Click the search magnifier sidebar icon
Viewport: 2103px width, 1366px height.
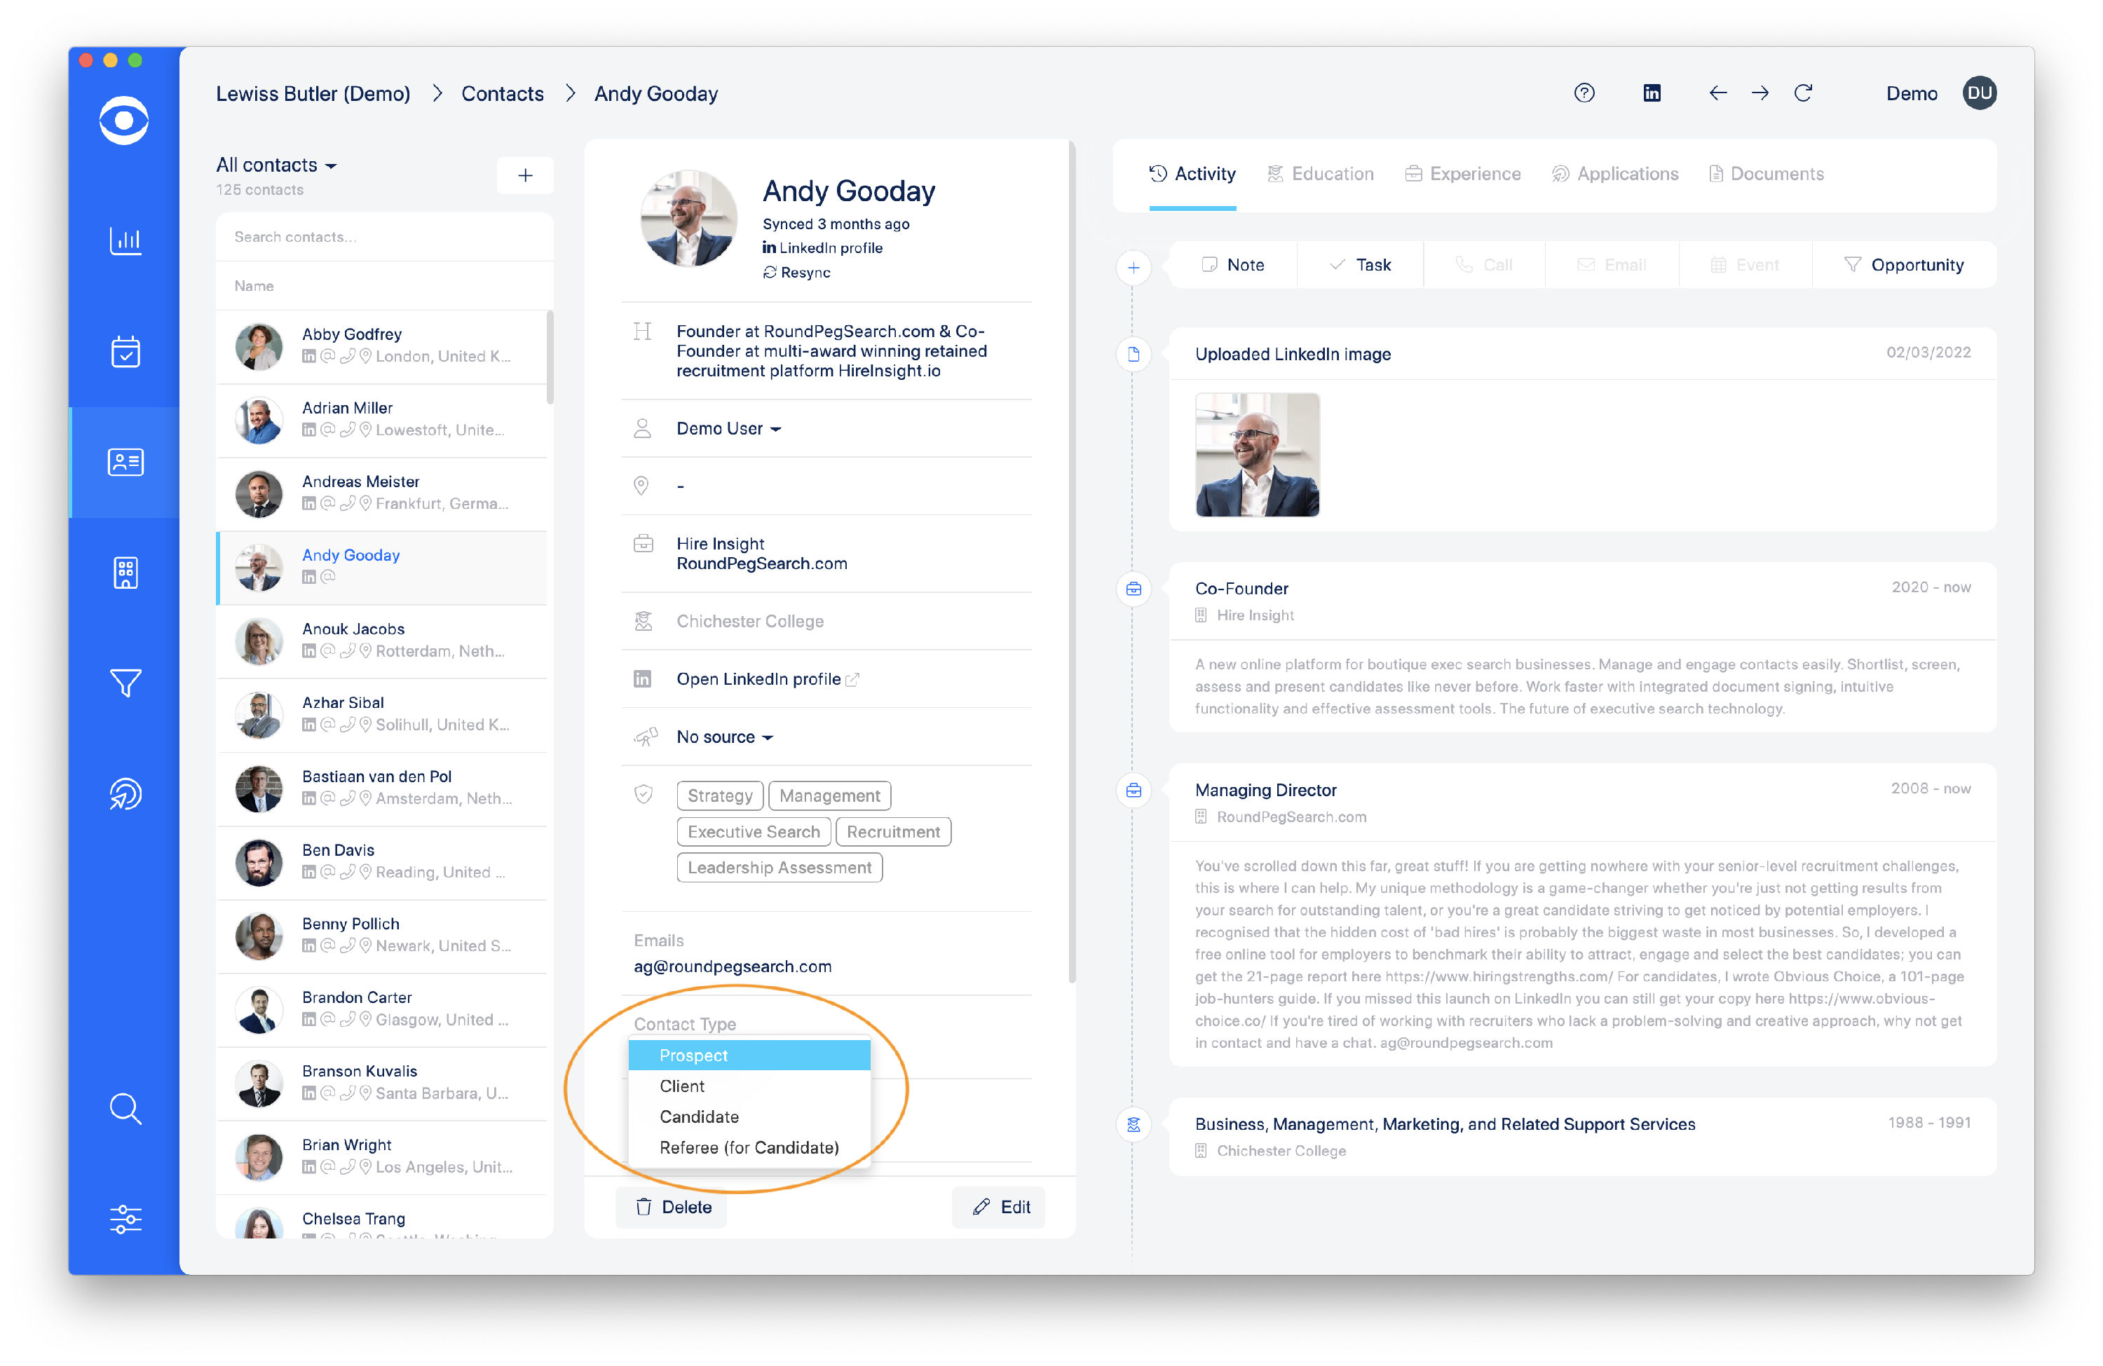click(125, 1108)
